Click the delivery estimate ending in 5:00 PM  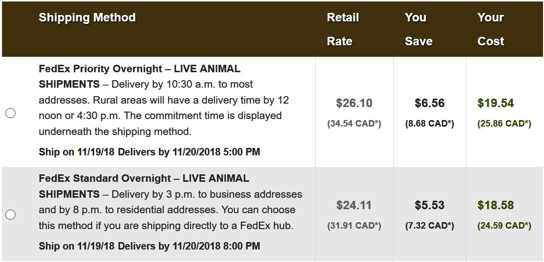[x=150, y=152]
